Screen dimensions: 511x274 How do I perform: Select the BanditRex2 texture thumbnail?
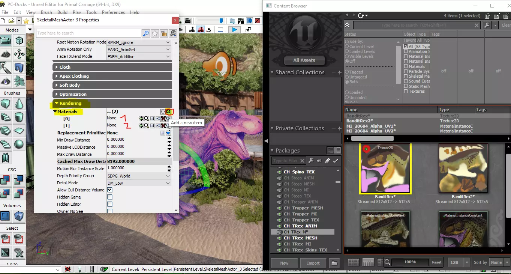tap(463, 169)
